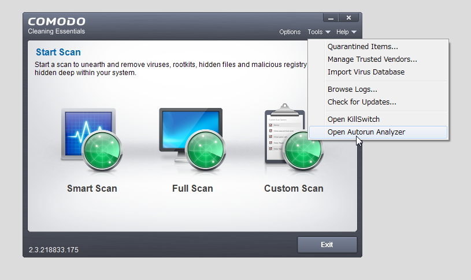The image size is (471, 280).
Task: Click the Exit button
Action: [x=327, y=245]
